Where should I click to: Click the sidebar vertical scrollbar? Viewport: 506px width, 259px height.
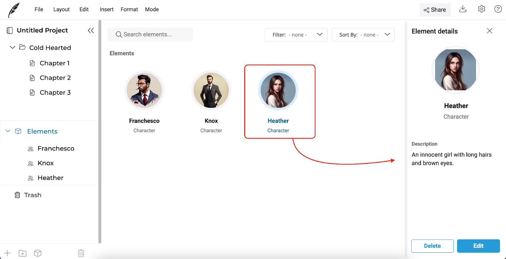100,131
